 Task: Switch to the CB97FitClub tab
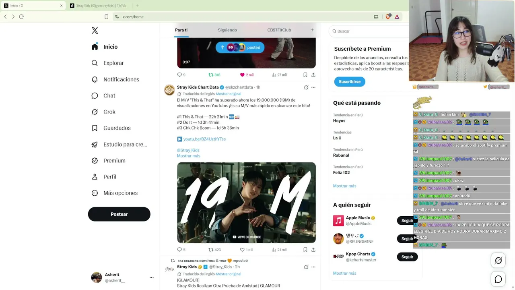click(279, 30)
